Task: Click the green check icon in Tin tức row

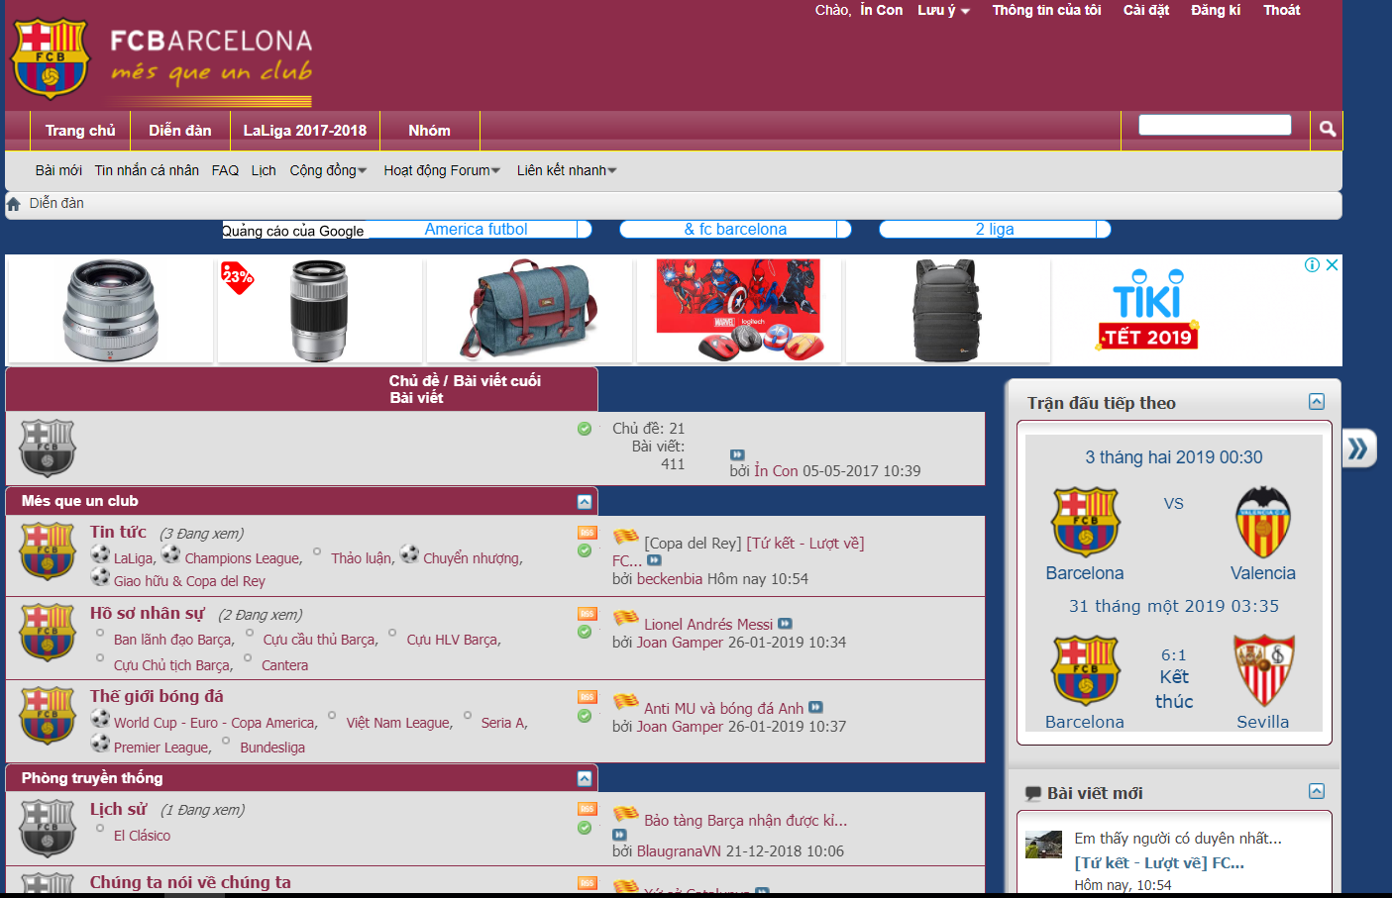Action: (x=585, y=550)
